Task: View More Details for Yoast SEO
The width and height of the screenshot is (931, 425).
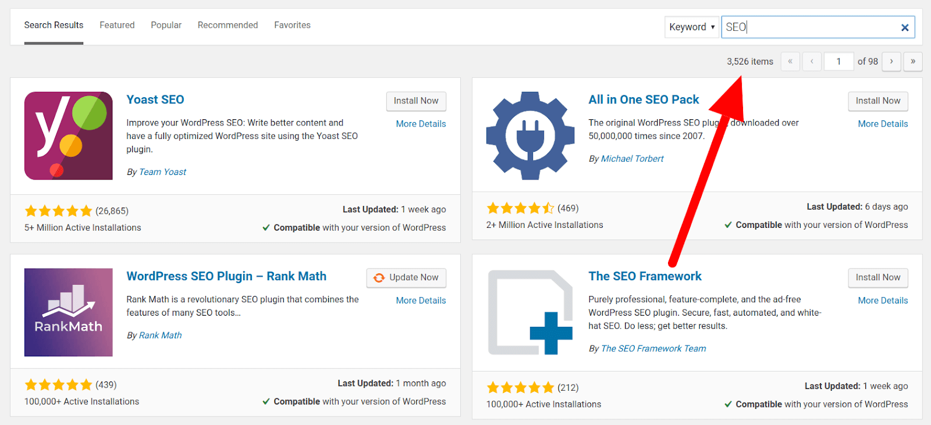Action: pyautogui.click(x=421, y=124)
